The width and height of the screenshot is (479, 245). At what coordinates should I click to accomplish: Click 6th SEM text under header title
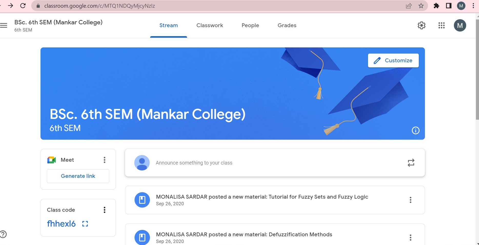23,30
